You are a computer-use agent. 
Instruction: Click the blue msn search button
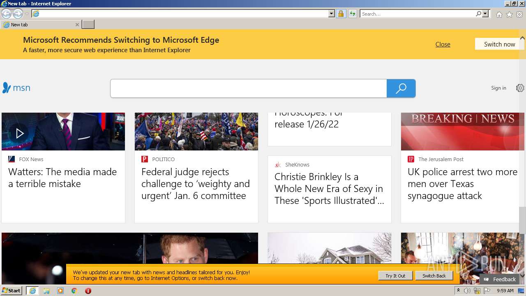click(401, 88)
